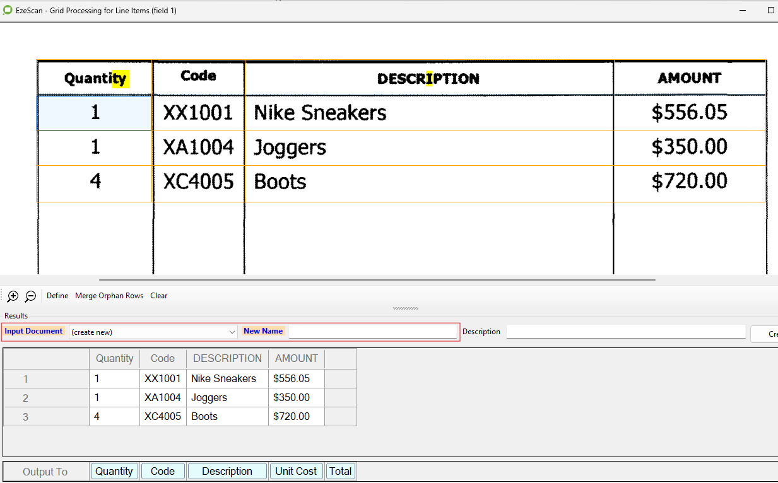
Task: Click the horizontal scrollbar under document preview
Action: pos(377,279)
